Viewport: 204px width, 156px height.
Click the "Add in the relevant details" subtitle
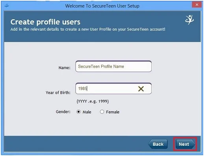click(88, 29)
